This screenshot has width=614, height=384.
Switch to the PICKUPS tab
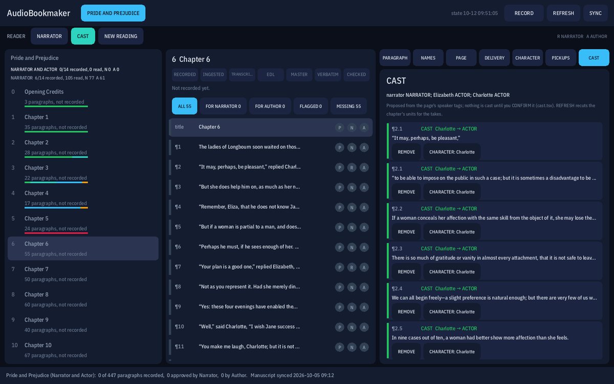pyautogui.click(x=561, y=58)
